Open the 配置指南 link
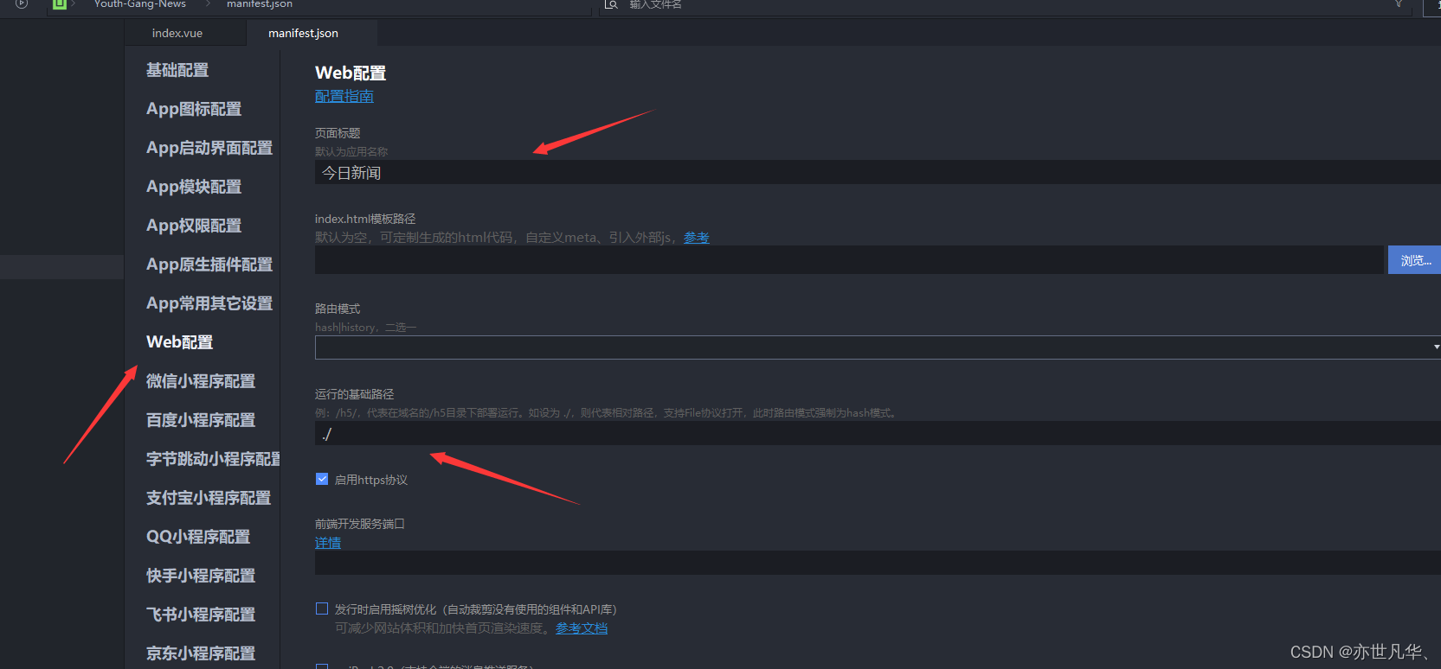 (x=344, y=96)
